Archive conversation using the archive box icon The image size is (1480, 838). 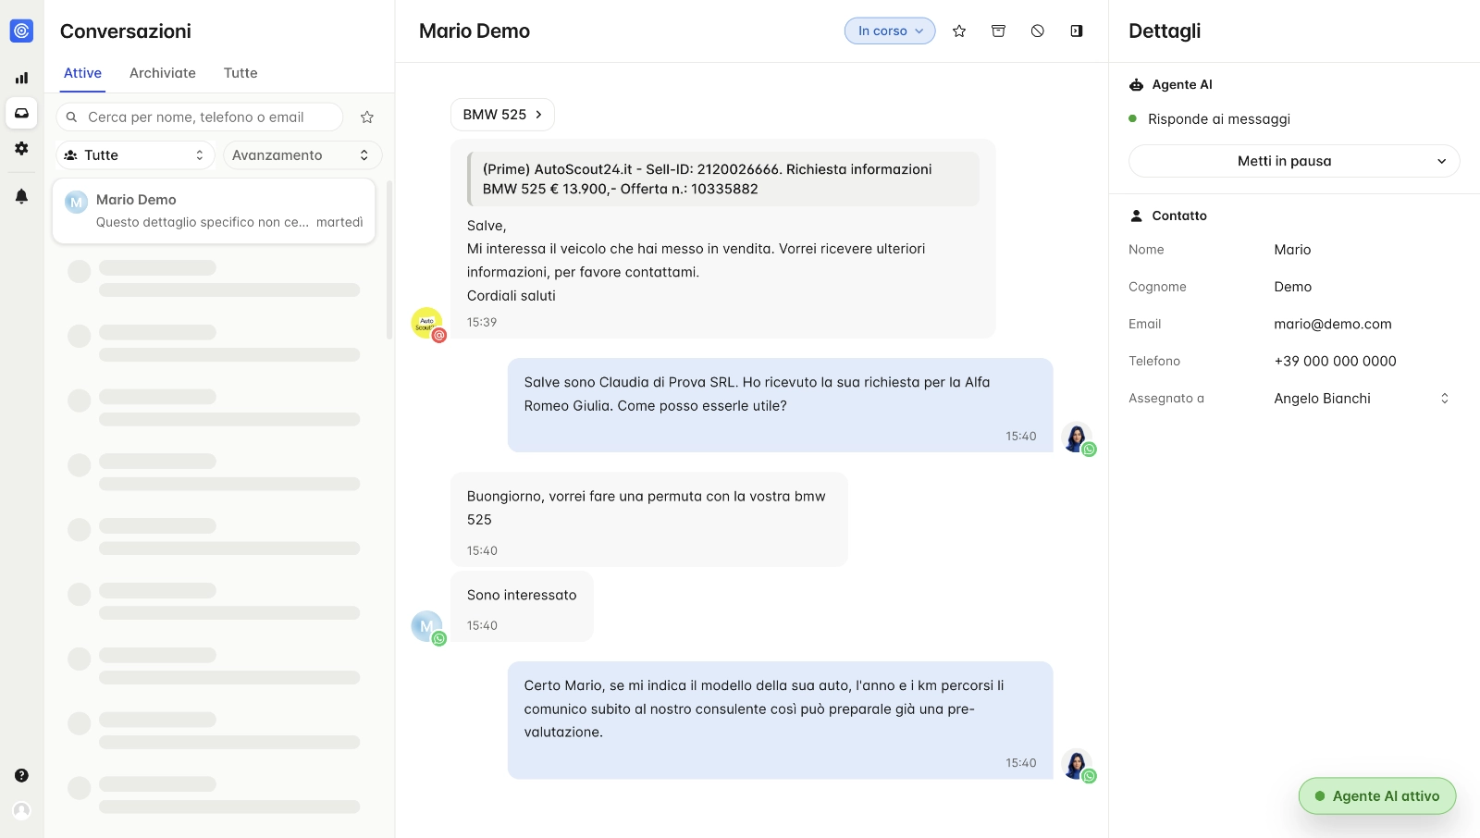tap(998, 31)
